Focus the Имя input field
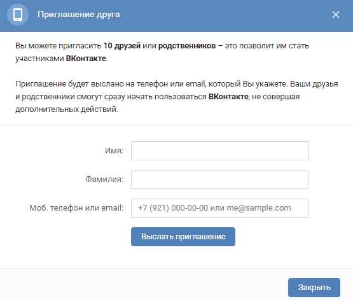The height and width of the screenshot is (301, 353). point(220,151)
